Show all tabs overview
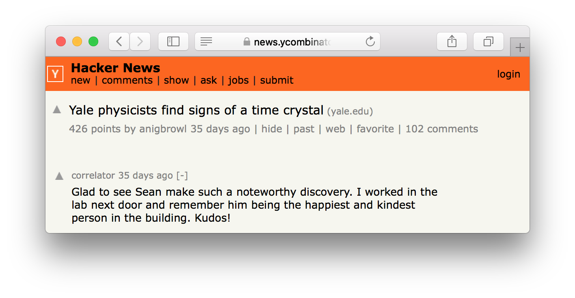575x298 pixels. point(489,41)
